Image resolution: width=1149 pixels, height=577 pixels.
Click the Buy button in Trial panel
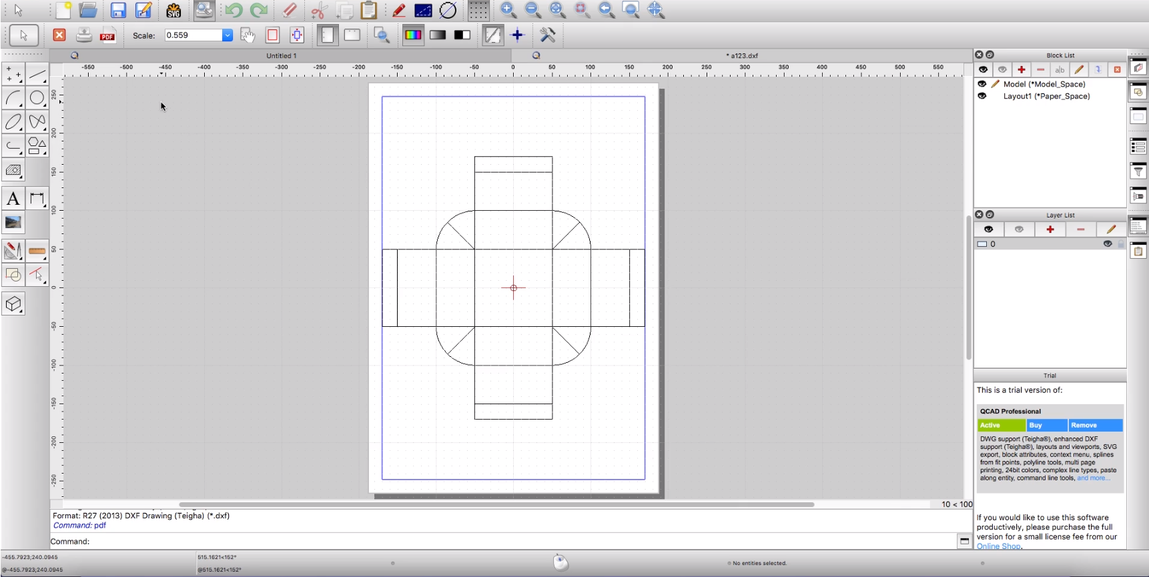click(x=1046, y=425)
